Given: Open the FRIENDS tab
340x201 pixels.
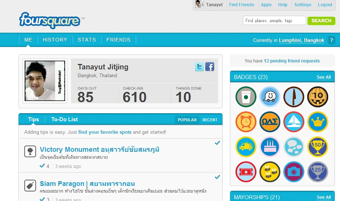Looking at the screenshot, I should point(119,40).
